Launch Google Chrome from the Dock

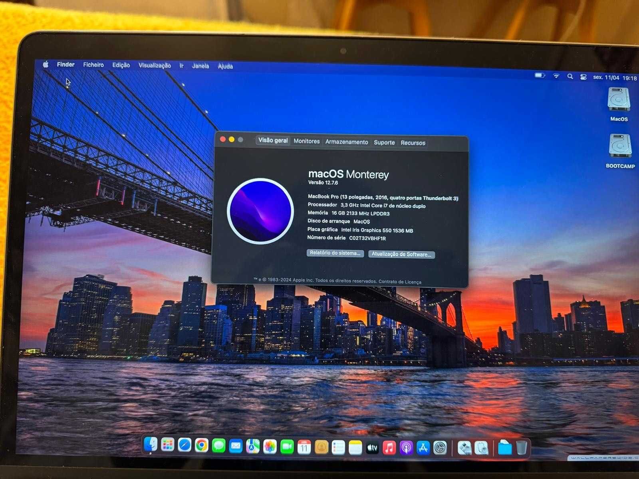[x=202, y=445]
